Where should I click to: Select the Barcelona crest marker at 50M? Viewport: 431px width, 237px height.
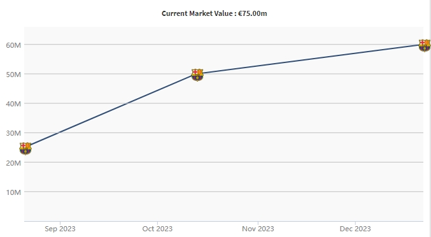click(197, 75)
